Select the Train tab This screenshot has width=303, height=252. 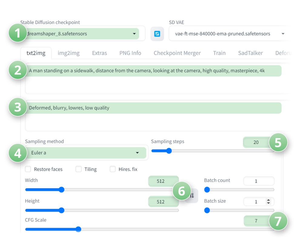pyautogui.click(x=219, y=53)
